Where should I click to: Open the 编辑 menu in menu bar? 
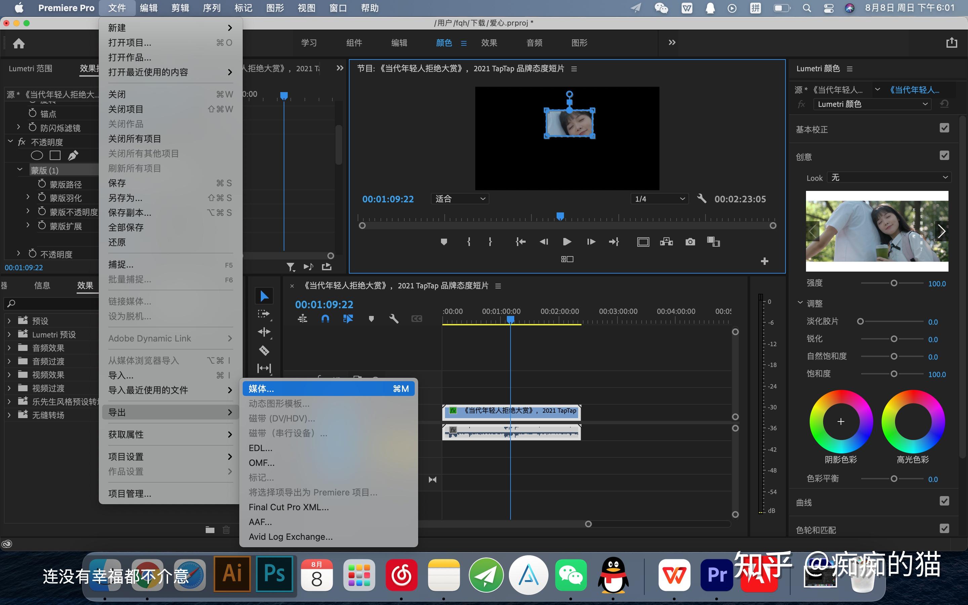149,8
